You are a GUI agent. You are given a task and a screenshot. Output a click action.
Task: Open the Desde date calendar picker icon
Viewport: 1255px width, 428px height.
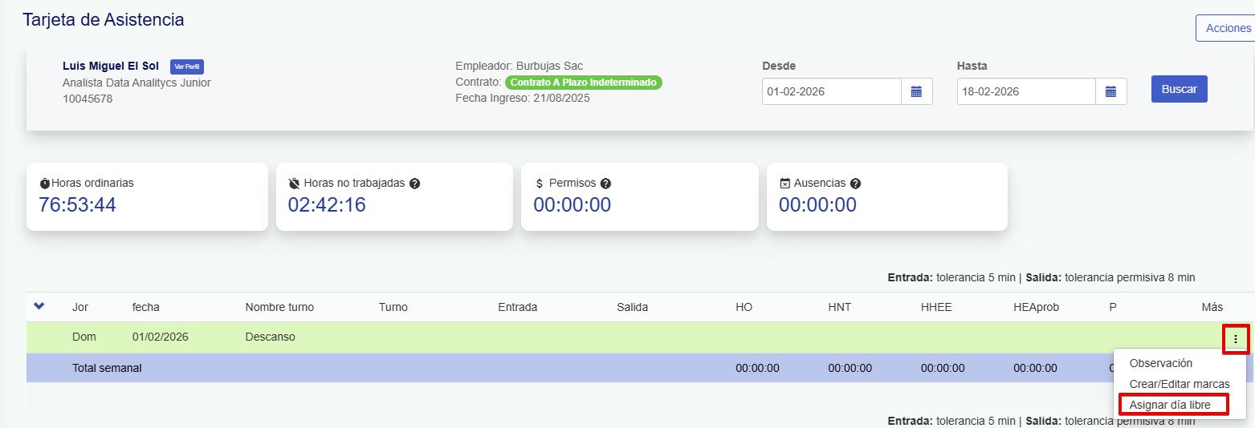click(x=916, y=91)
